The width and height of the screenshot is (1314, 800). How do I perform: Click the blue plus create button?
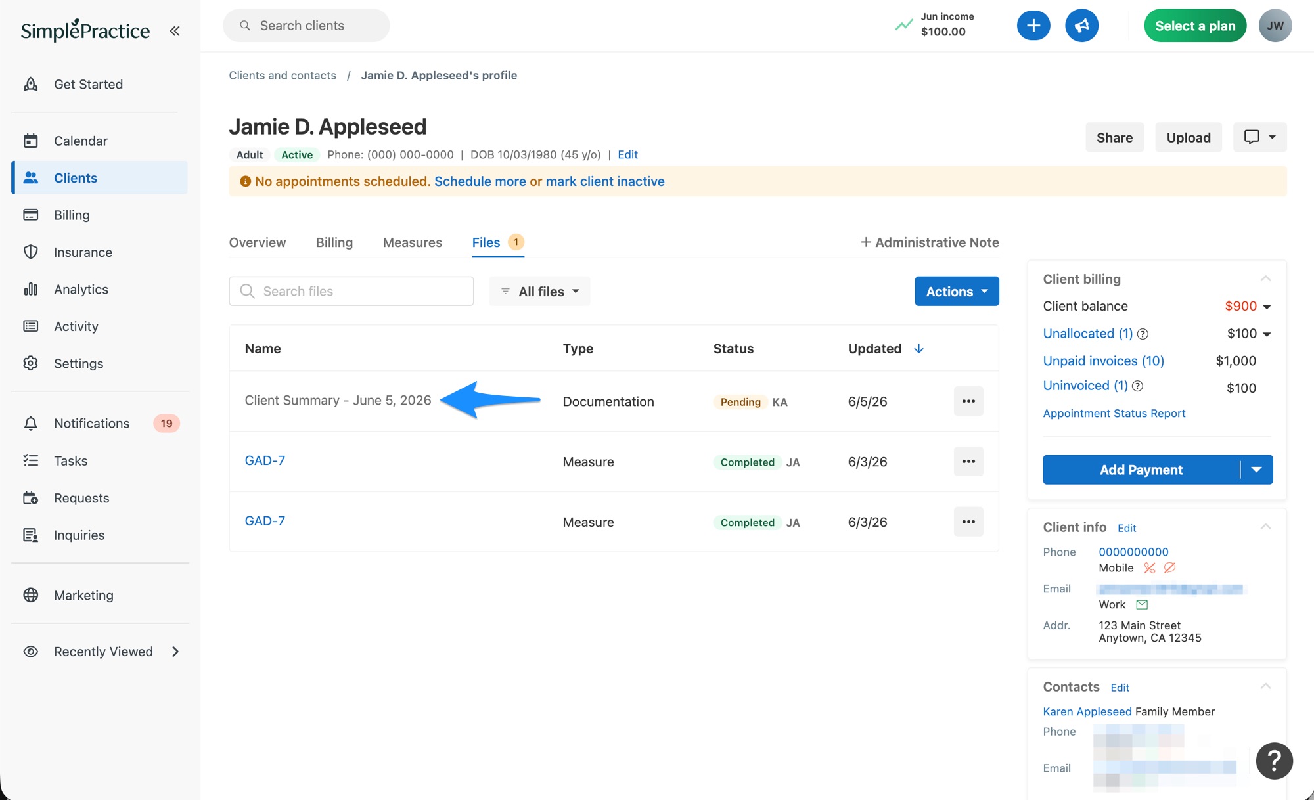[1033, 26]
